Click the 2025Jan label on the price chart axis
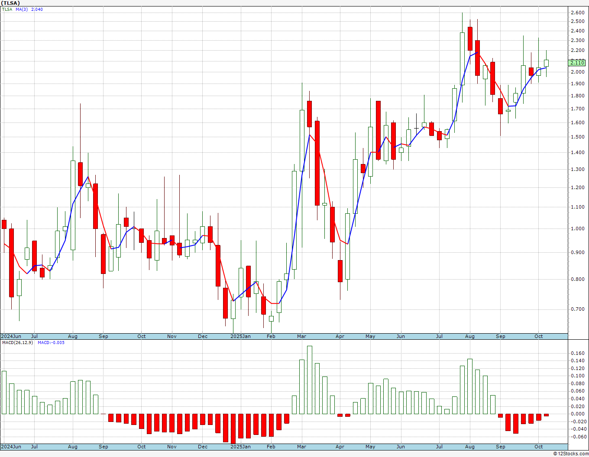Viewport: 589px width, 457px height. click(240, 336)
